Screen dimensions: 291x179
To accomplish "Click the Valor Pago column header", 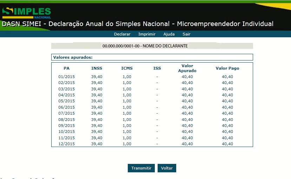I will coord(227,68).
